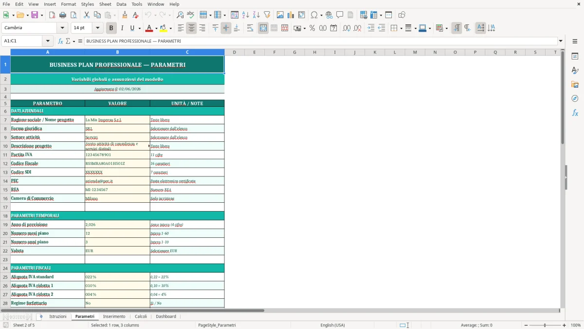The image size is (584, 329).
Task: Open Find & Replace
Action: 180,15
